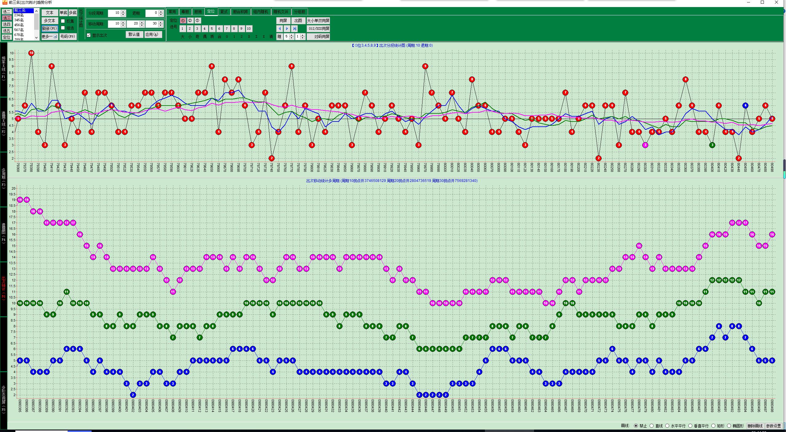The width and height of the screenshot is (786, 432).
Task: Clear selection with 清
Action: click(271, 37)
